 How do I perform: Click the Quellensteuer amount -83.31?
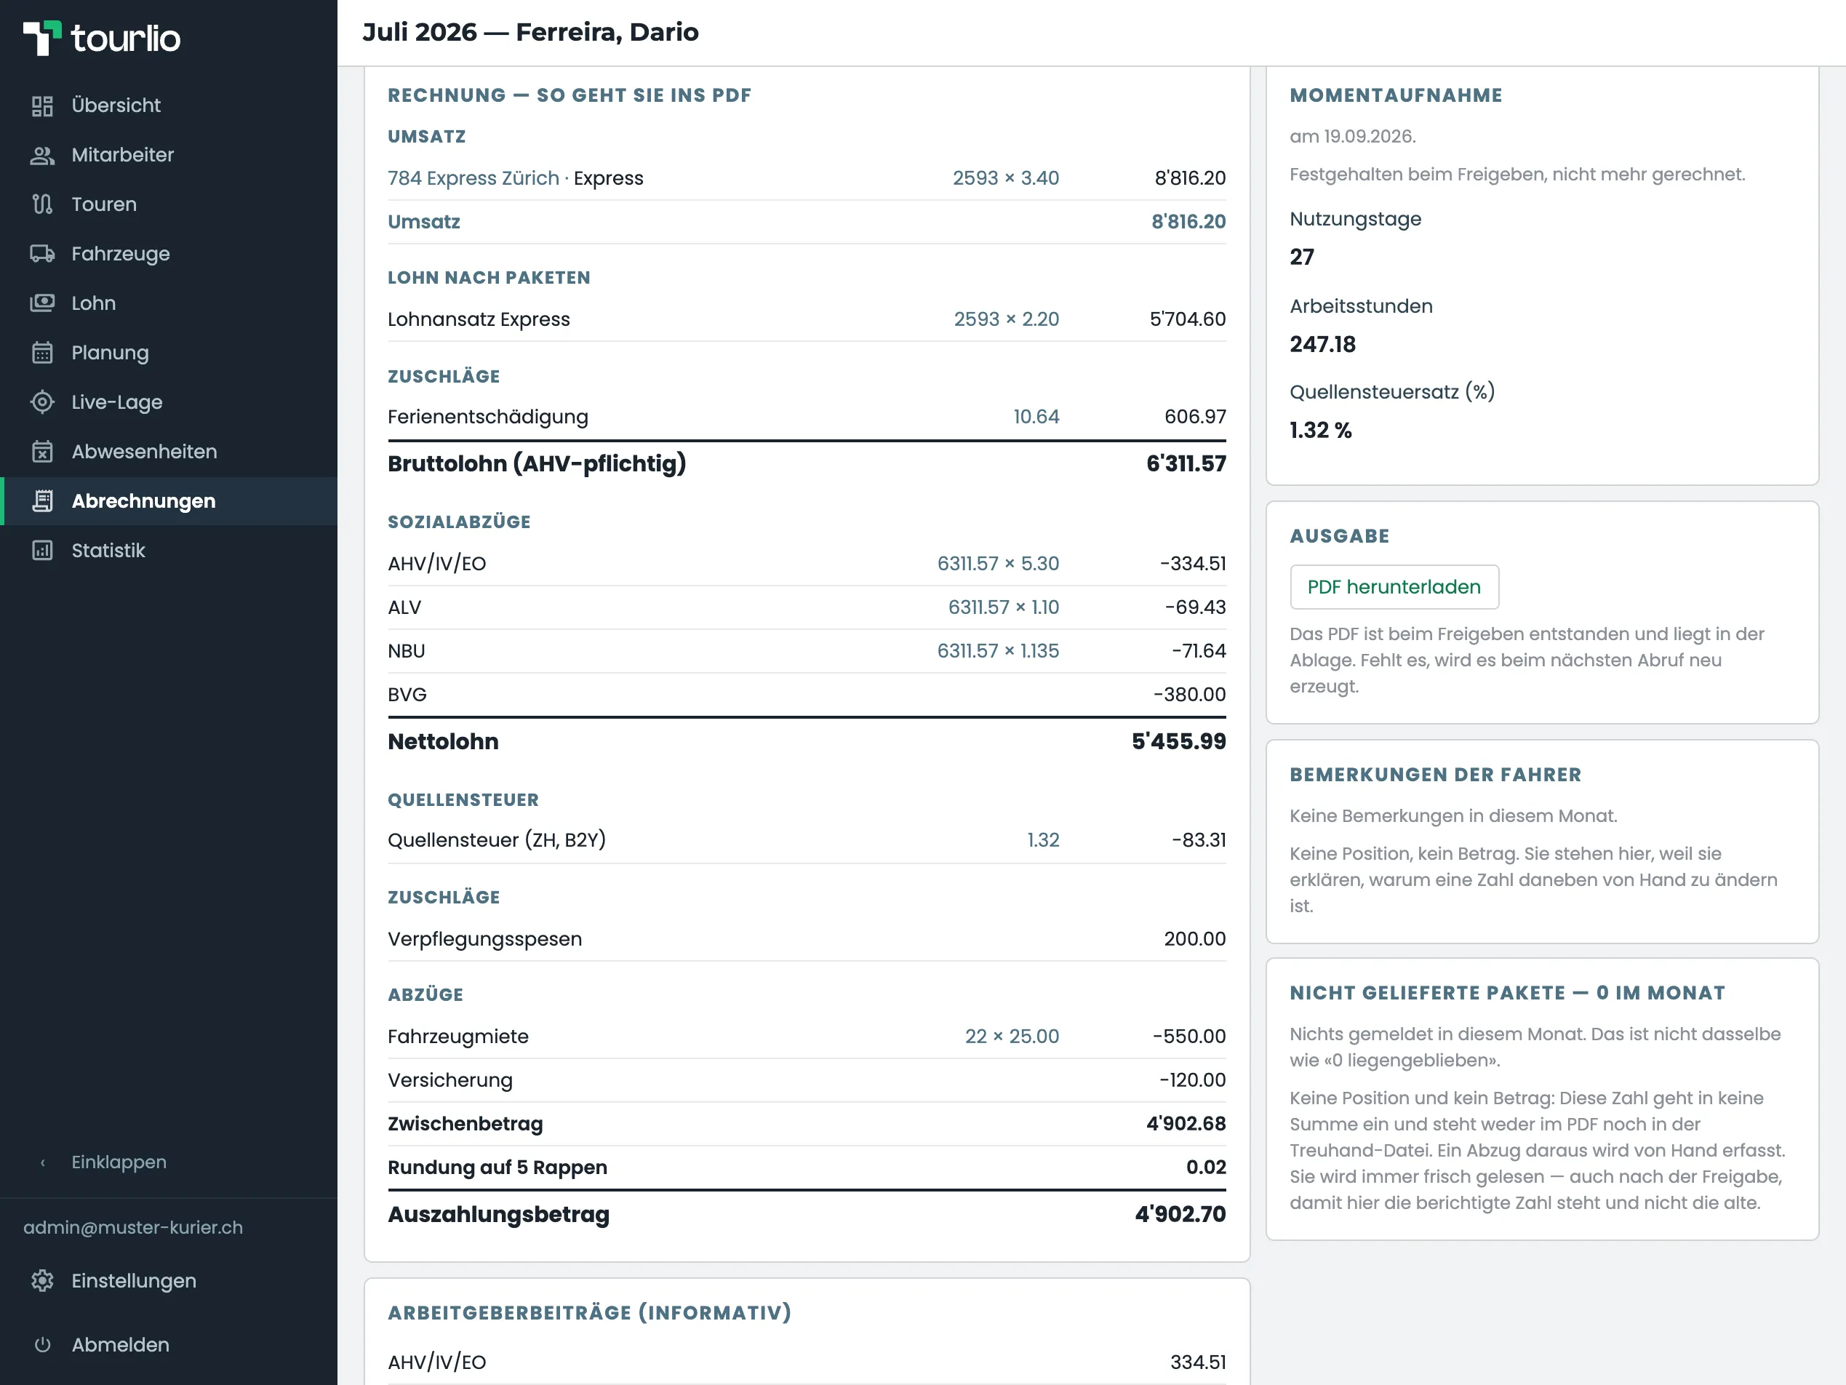click(x=1199, y=840)
